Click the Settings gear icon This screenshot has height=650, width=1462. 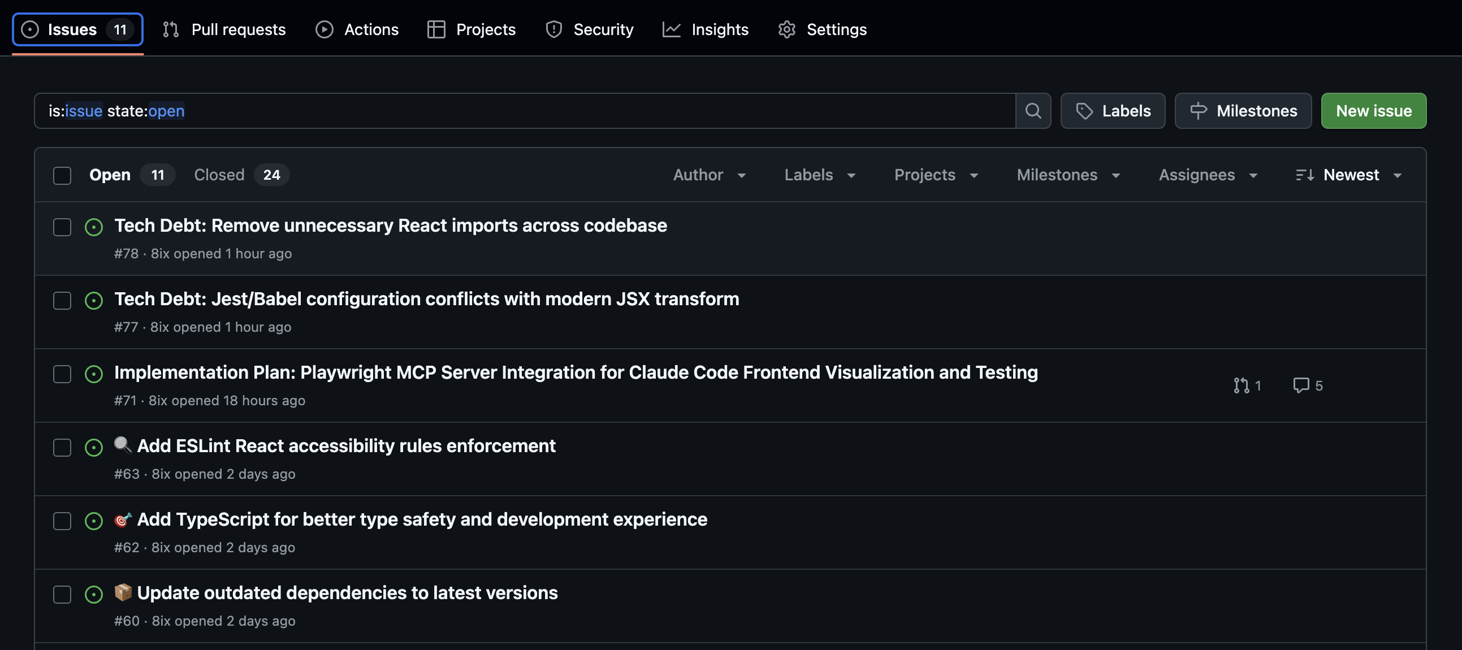(x=786, y=29)
